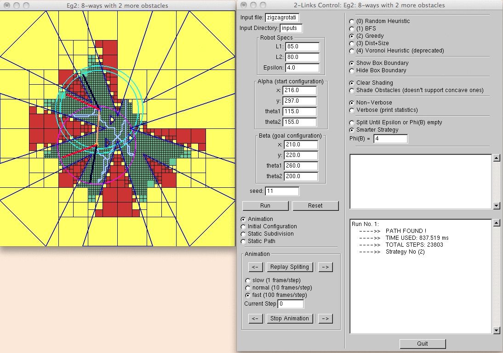Step animation forward with top right arrow

tap(326, 267)
